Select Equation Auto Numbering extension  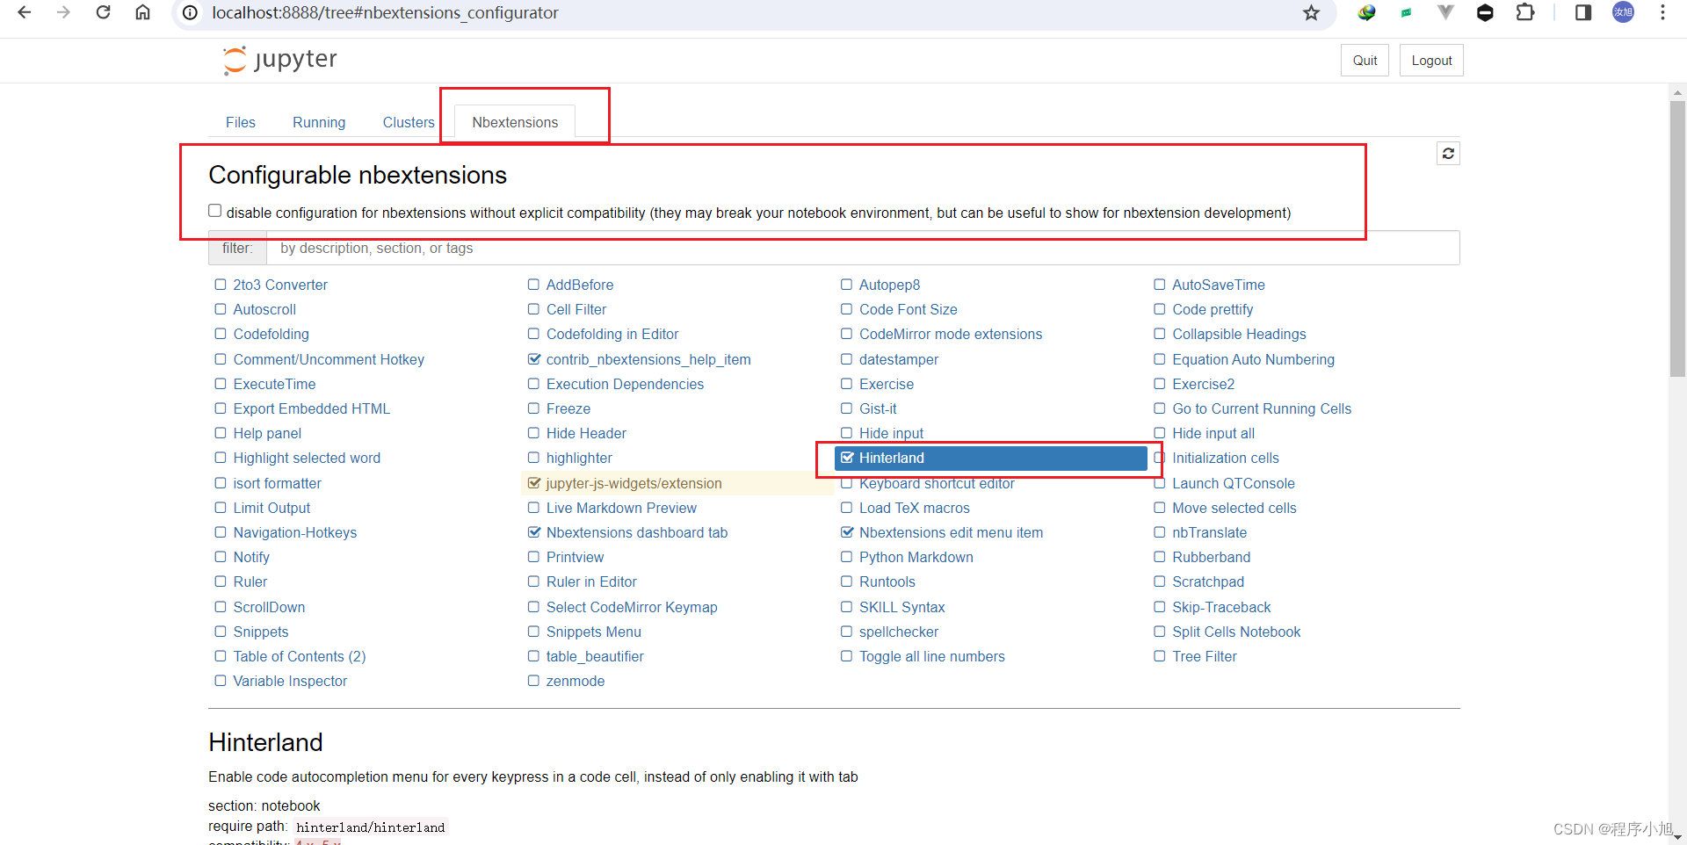pyautogui.click(x=1253, y=359)
